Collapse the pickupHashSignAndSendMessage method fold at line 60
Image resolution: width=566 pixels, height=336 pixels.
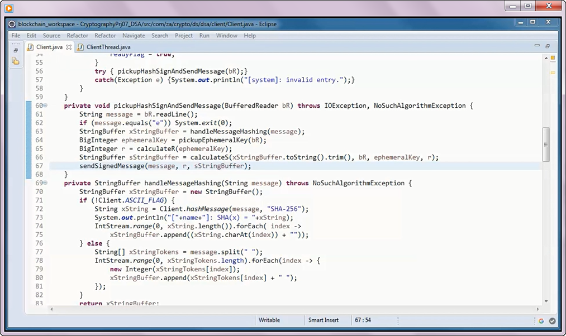coord(45,105)
